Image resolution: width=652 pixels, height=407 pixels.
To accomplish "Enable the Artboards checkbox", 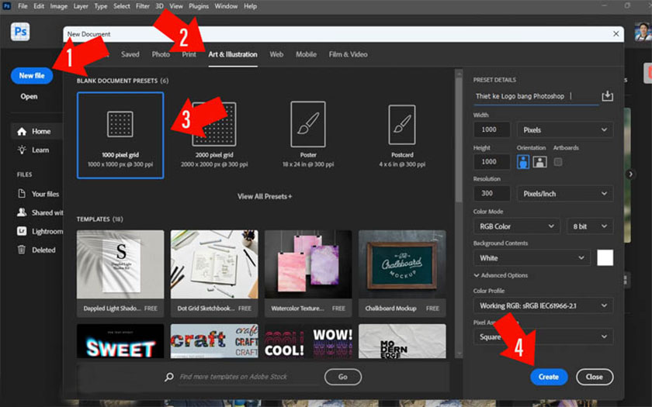I will coord(558,162).
